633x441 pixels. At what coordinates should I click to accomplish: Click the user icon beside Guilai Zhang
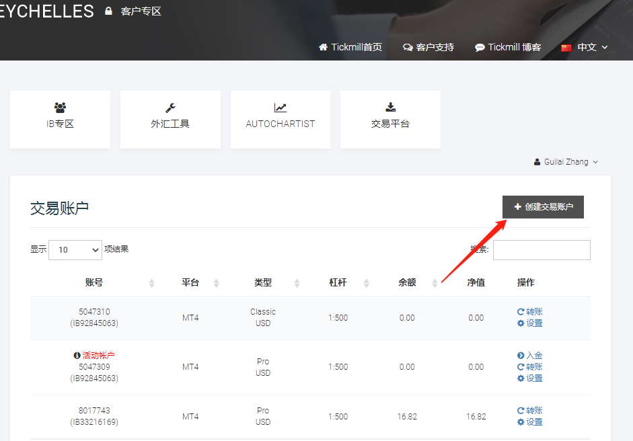point(537,162)
